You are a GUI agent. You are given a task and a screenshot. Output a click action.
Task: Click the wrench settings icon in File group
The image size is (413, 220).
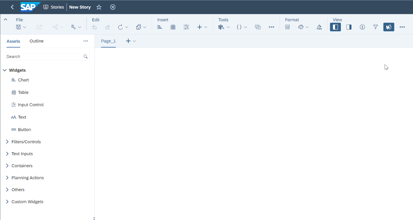(x=73, y=27)
